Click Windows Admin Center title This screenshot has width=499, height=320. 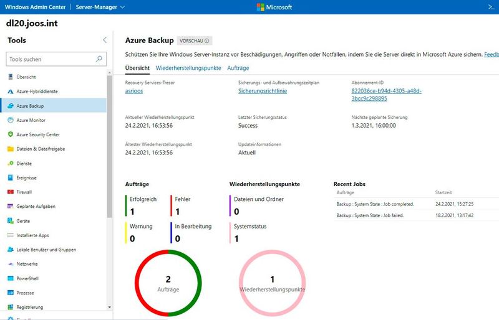[35, 7]
